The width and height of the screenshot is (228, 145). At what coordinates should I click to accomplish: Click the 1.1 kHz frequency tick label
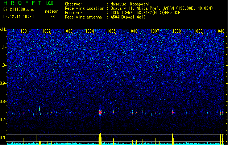tap(3, 47)
